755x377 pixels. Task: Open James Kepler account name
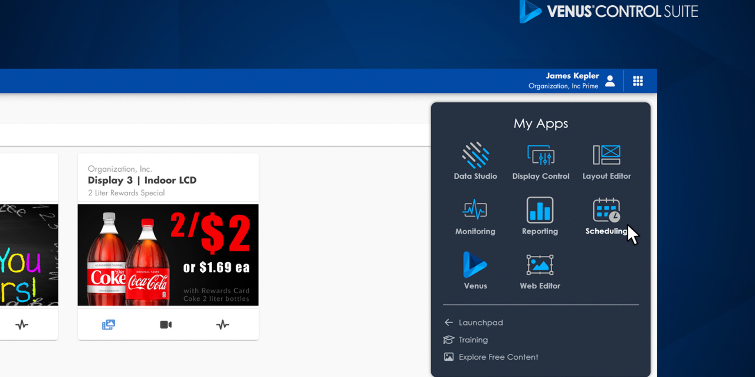pos(572,76)
